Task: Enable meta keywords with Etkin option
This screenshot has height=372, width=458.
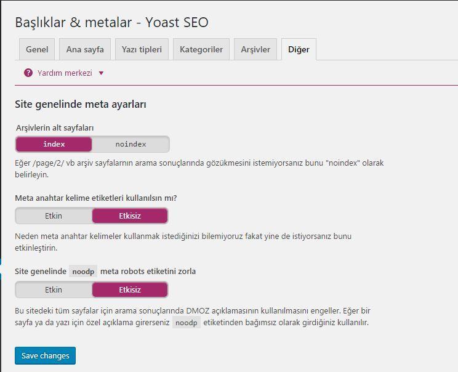Action: pos(54,216)
